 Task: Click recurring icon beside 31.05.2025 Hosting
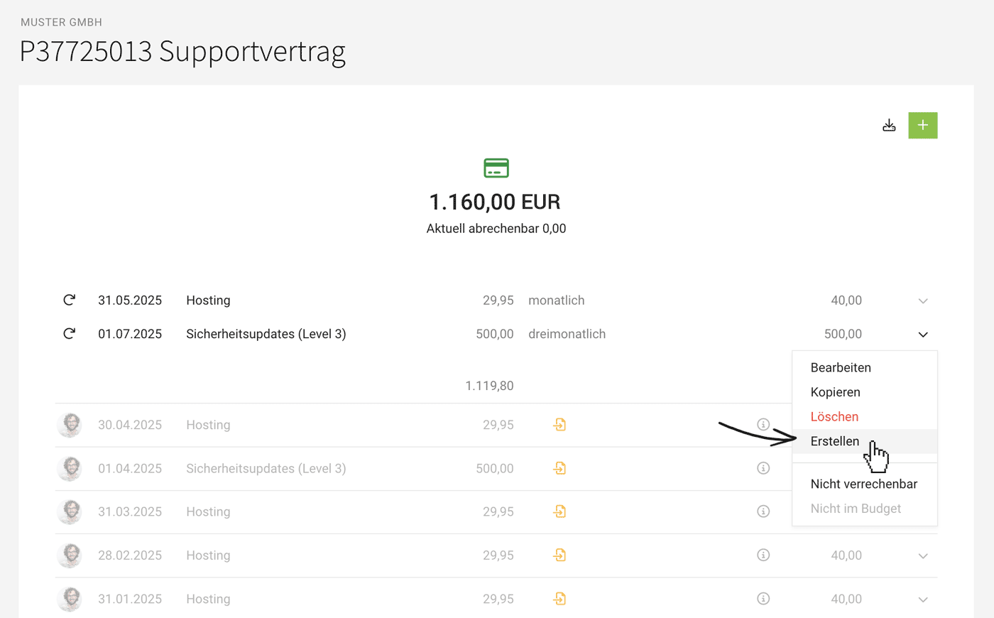[69, 300]
